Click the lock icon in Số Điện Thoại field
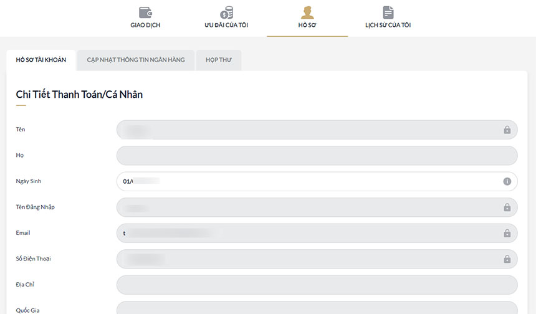536x314 pixels. tap(507, 259)
